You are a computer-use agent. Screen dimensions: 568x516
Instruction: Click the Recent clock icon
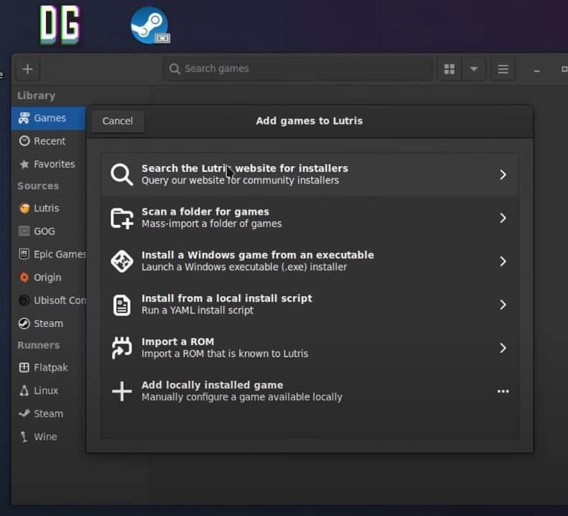point(24,141)
